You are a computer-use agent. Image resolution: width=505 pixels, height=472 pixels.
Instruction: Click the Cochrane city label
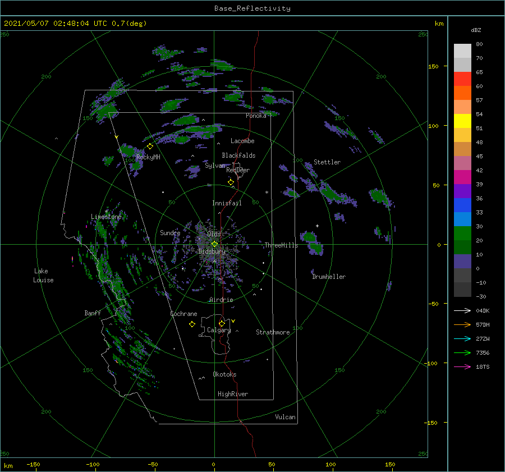point(183,314)
